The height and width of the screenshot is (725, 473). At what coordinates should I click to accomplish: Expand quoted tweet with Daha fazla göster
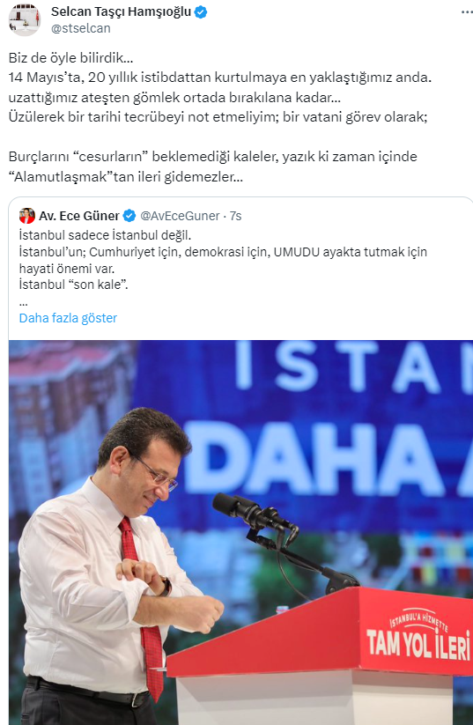pos(68,318)
